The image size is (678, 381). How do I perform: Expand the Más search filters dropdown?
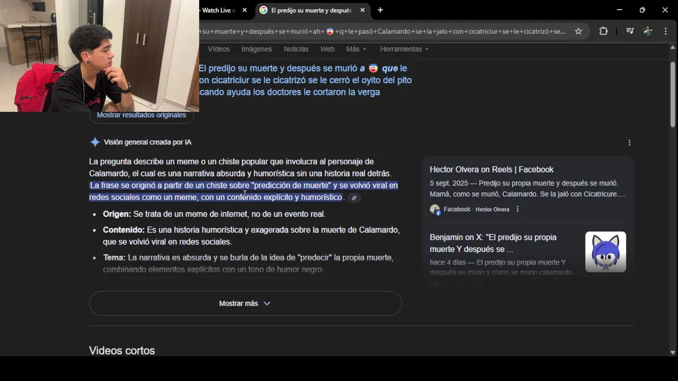356,49
